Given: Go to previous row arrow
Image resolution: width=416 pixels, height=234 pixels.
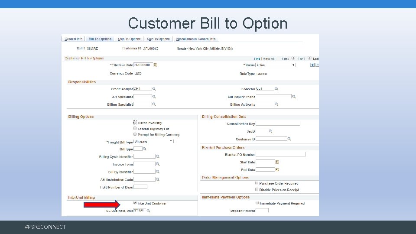Looking at the screenshot, I should coord(293,58).
